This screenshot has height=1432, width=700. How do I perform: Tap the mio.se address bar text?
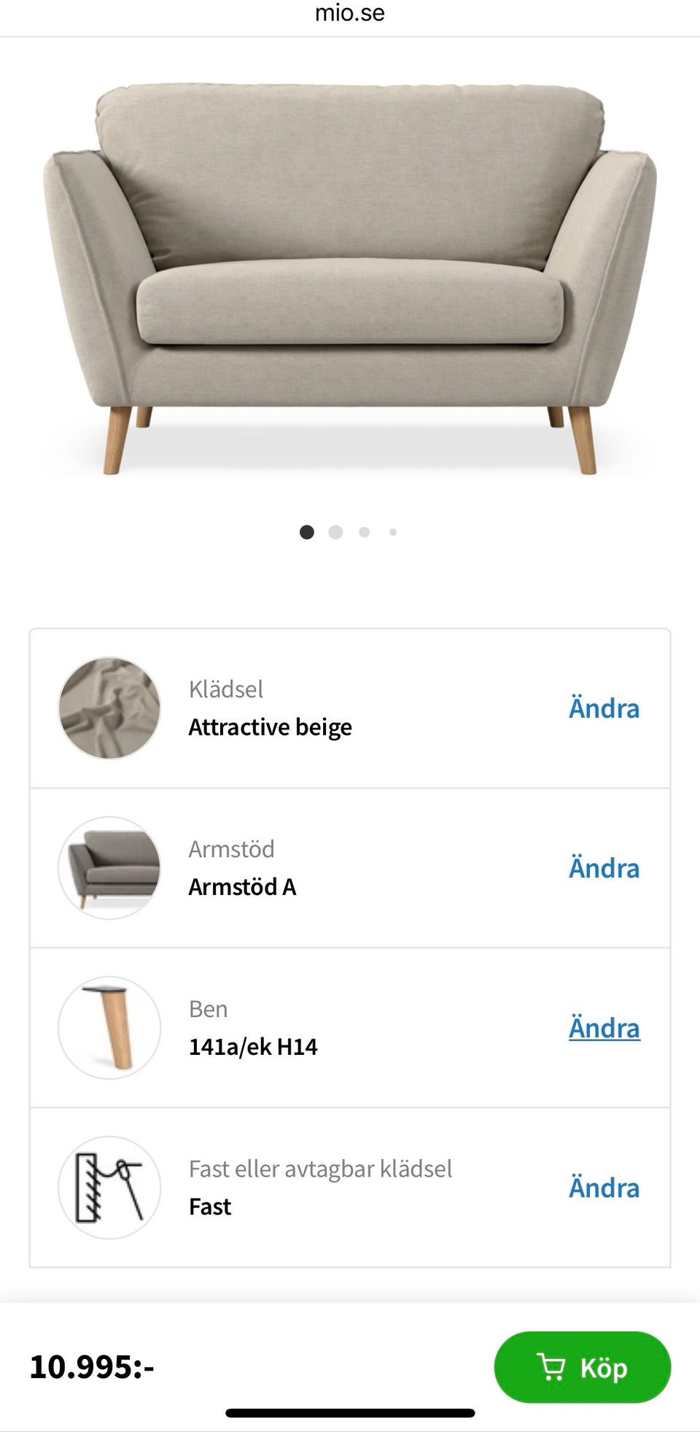(x=350, y=13)
